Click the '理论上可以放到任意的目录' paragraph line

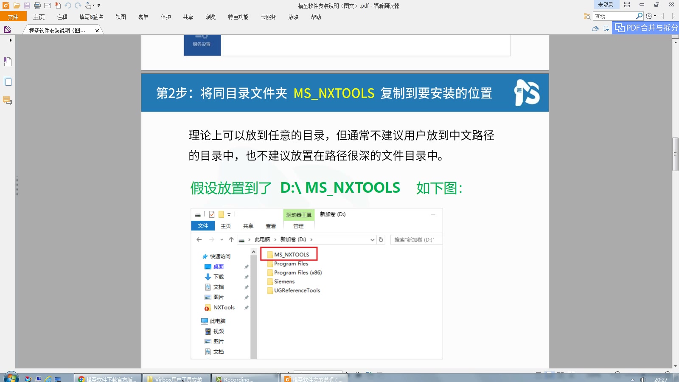pyautogui.click(x=342, y=135)
